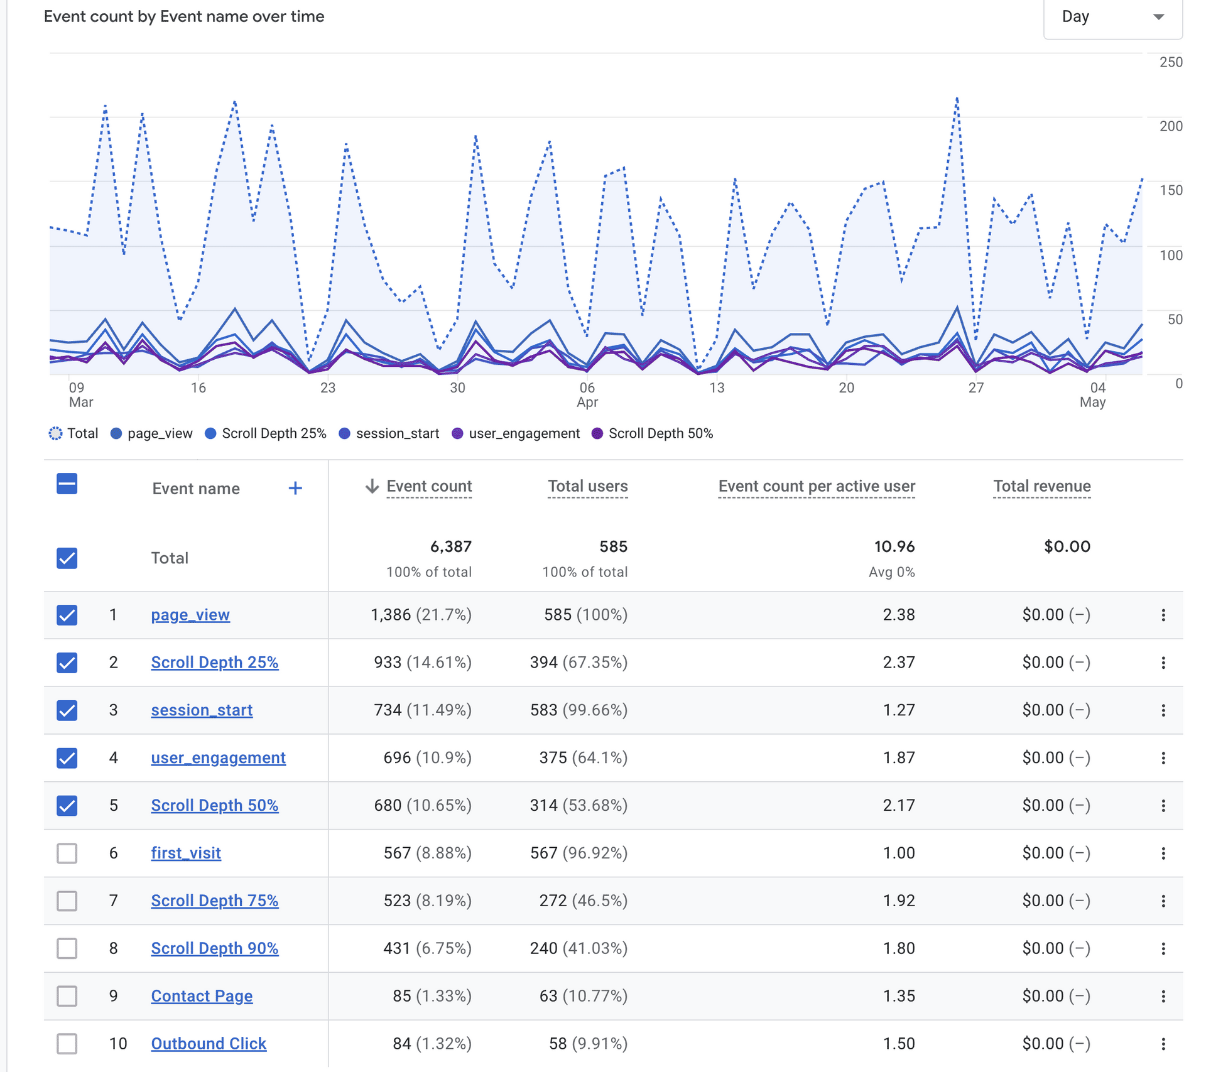Open more options for Outbound Click row
The image size is (1206, 1072).
point(1163,1044)
